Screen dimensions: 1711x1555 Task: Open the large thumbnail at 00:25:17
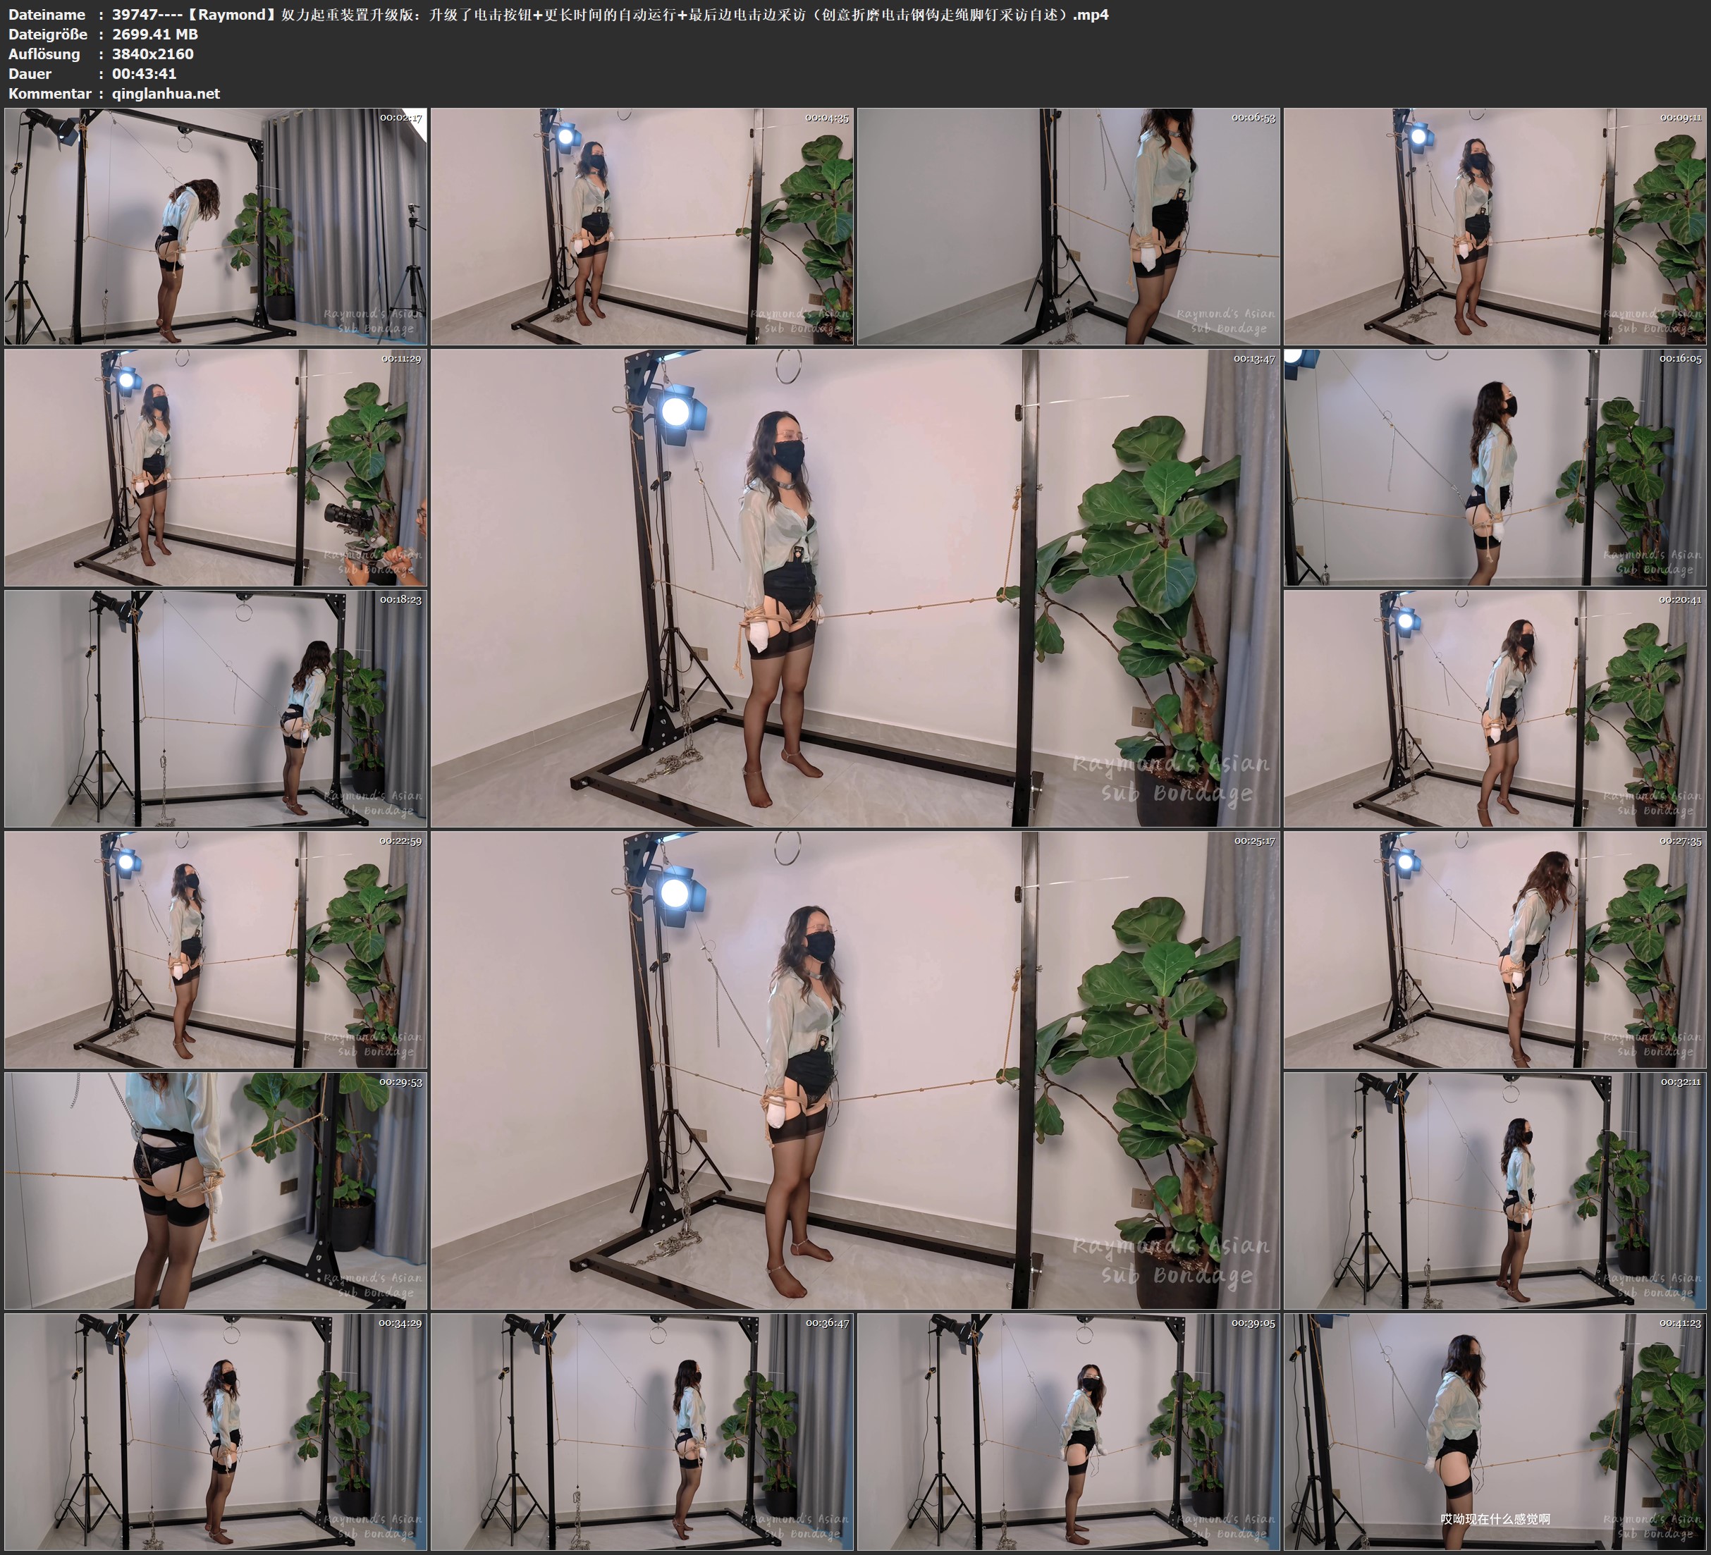pyautogui.click(x=854, y=1070)
